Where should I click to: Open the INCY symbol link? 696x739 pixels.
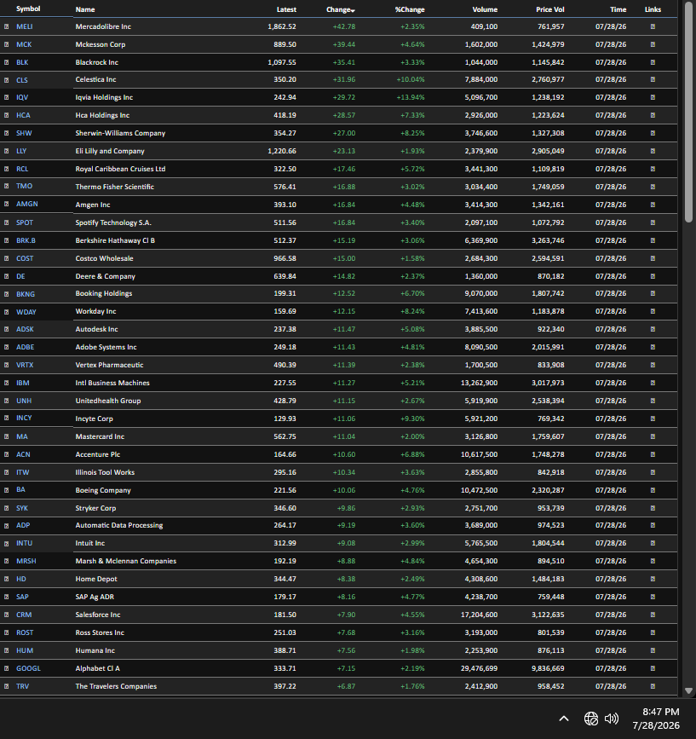(x=24, y=418)
